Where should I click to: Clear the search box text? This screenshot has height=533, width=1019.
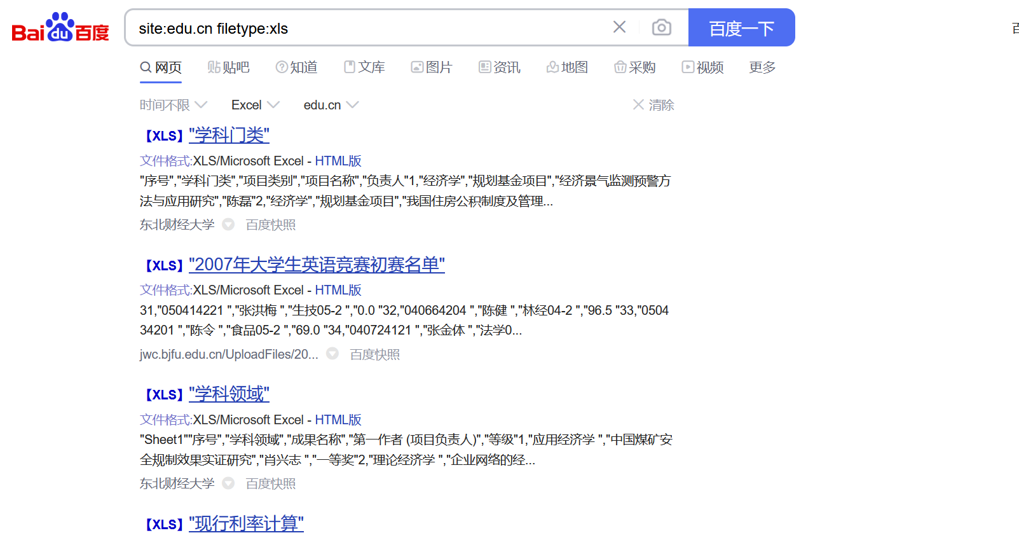coord(619,27)
